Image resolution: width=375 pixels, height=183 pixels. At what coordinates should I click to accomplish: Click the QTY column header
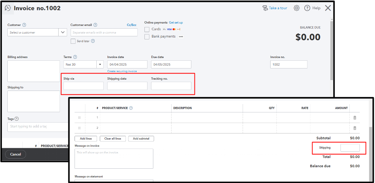(271, 108)
